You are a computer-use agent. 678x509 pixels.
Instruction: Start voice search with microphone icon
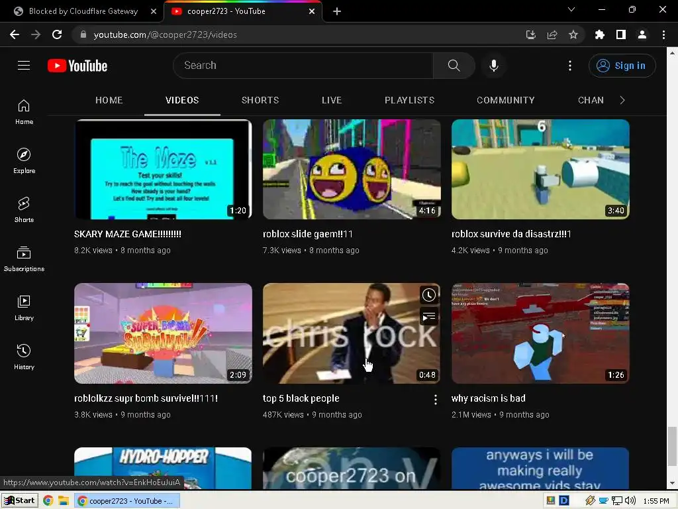[x=494, y=66]
